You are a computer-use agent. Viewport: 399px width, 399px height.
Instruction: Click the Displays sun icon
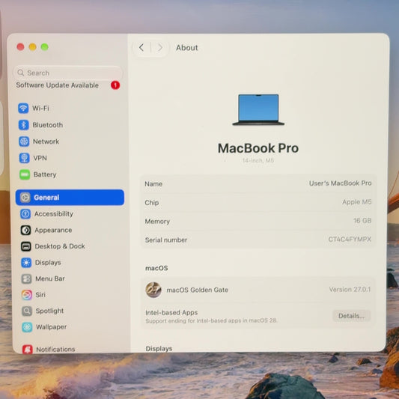click(26, 262)
